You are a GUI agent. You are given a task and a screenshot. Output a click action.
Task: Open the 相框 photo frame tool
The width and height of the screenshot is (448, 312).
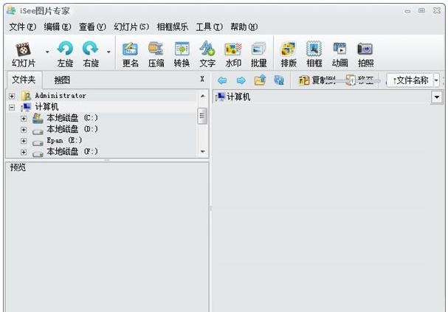[314, 55]
